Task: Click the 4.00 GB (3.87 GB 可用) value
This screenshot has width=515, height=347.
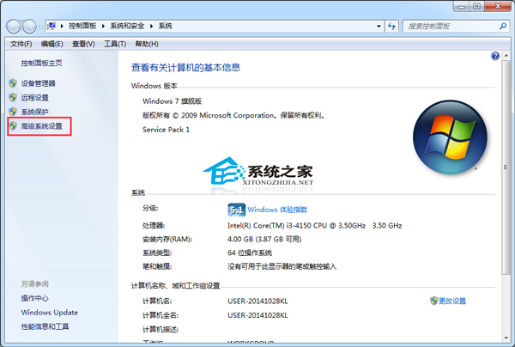Action: (264, 240)
